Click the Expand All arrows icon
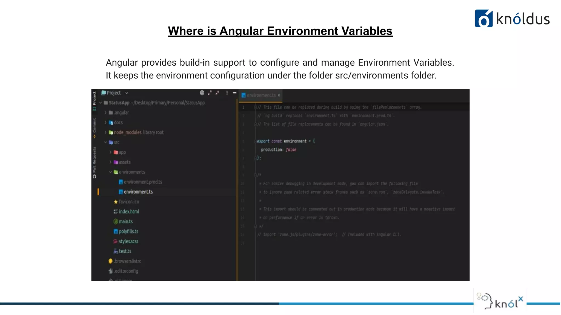Screen dimensions: 561x315 210,93
